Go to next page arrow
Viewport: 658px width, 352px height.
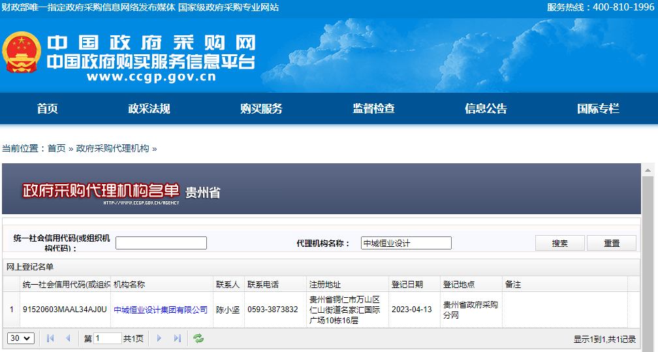[x=159, y=338]
